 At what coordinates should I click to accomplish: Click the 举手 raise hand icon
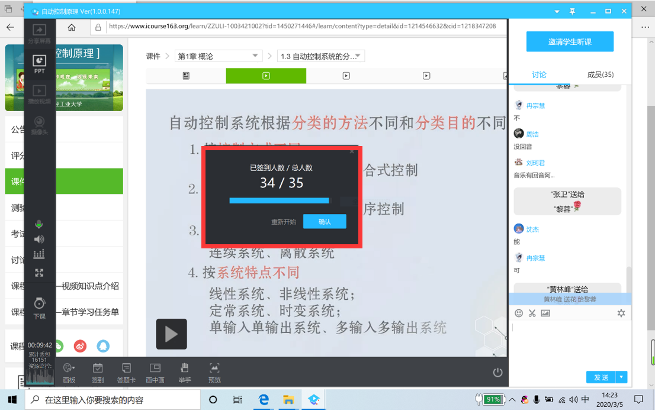185,373
